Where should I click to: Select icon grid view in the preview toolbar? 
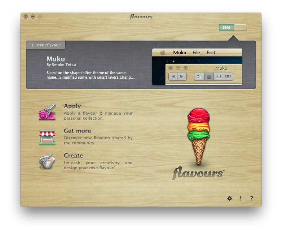(x=199, y=77)
